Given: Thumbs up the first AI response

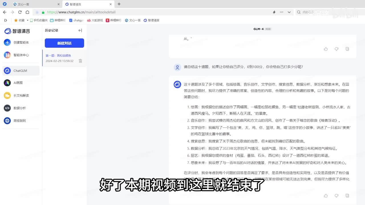Looking at the screenshot, I should point(326,49).
